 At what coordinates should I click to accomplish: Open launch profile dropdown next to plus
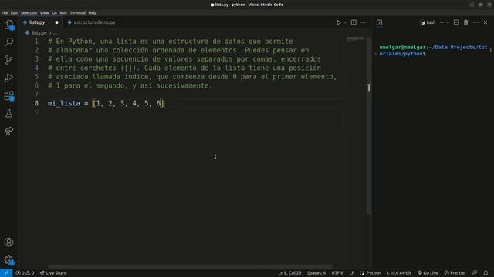pos(448,22)
